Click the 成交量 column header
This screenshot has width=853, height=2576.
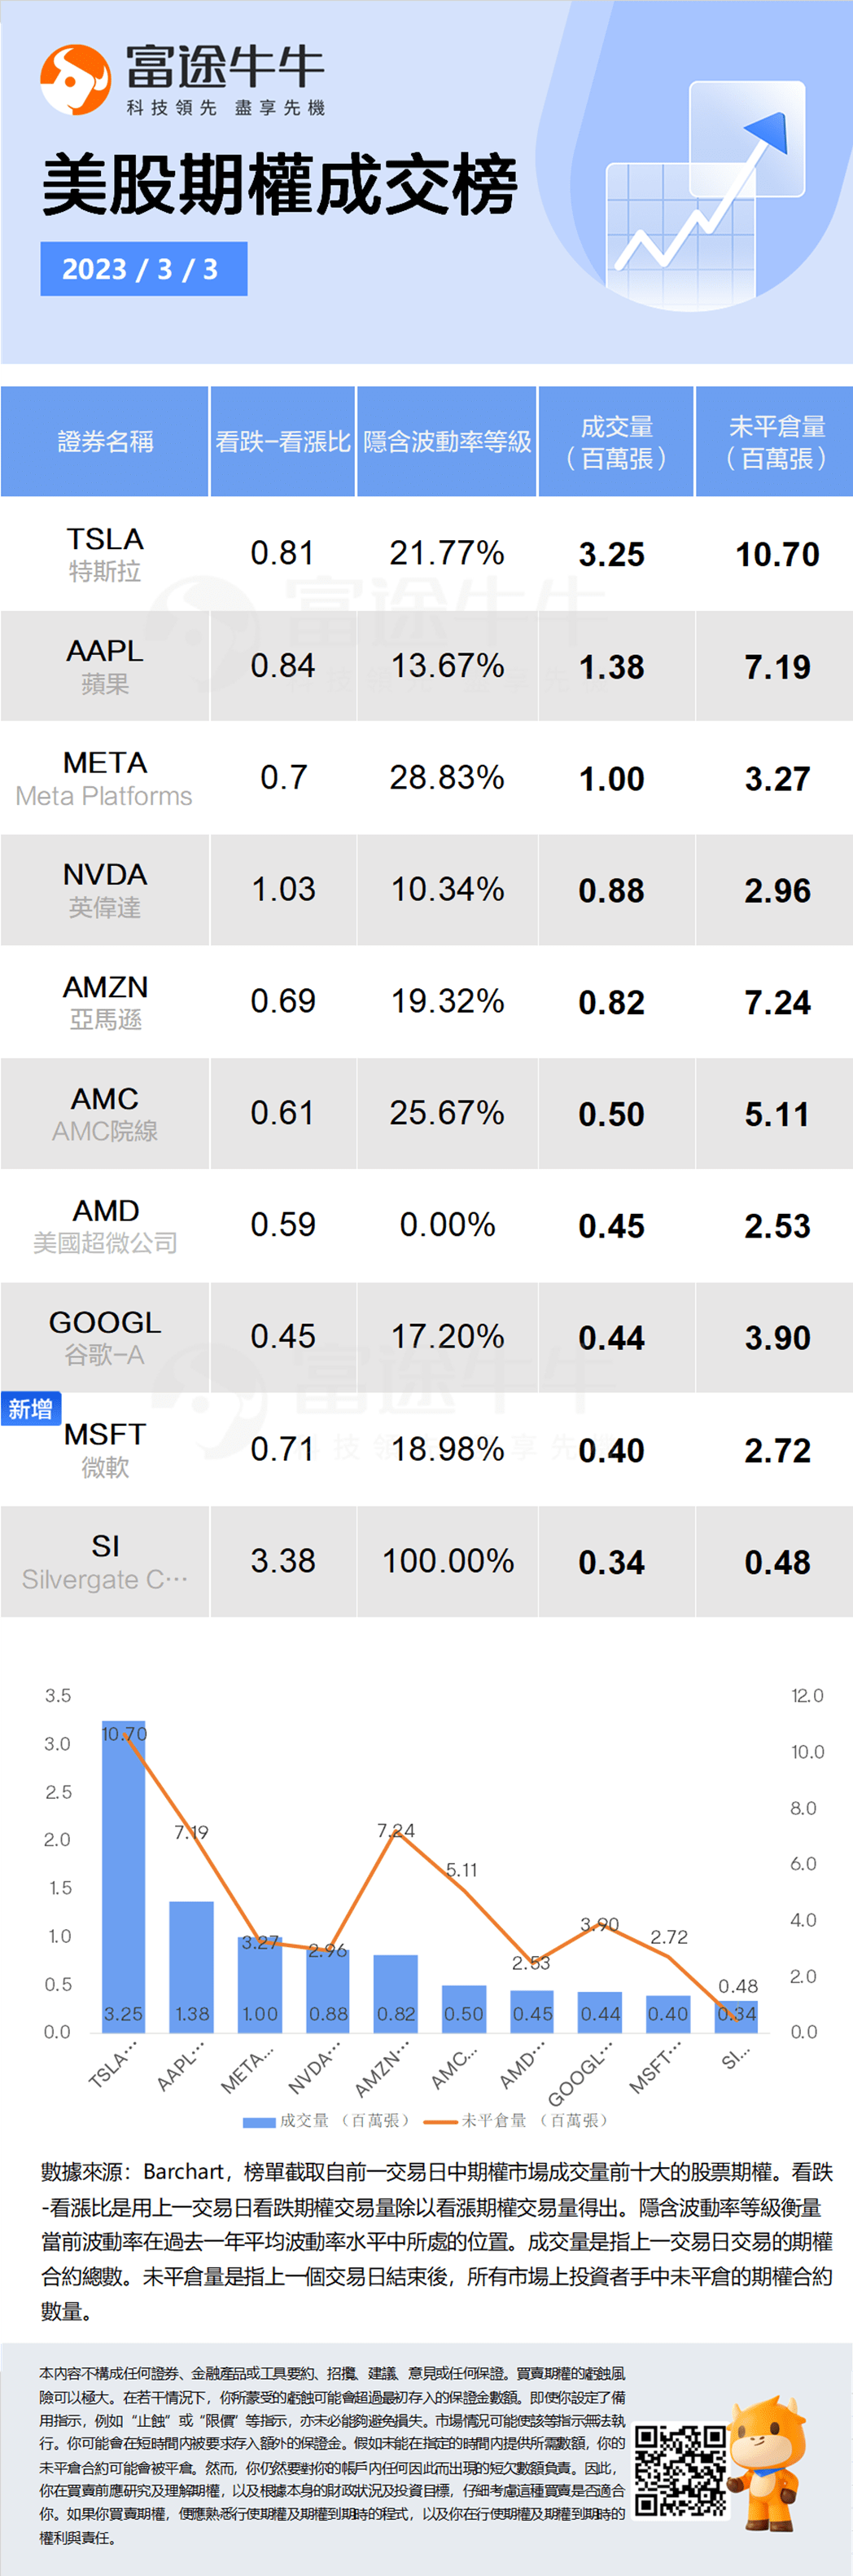click(x=616, y=441)
